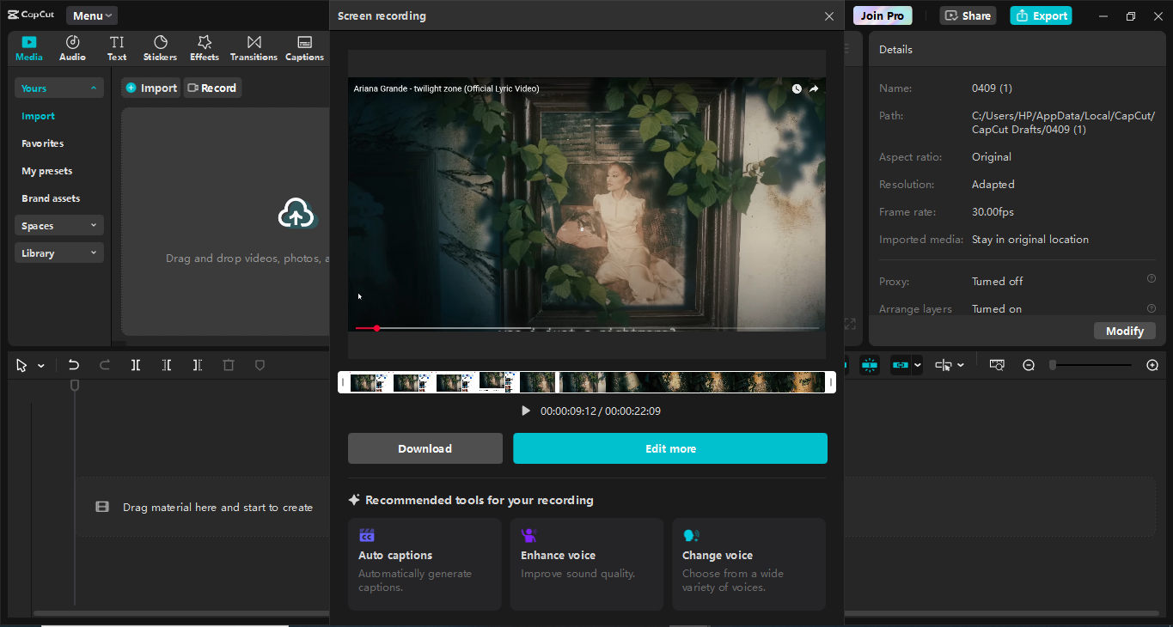Click the Delete icon in the timeline toolbar
This screenshot has height=627, width=1173.
228,364
